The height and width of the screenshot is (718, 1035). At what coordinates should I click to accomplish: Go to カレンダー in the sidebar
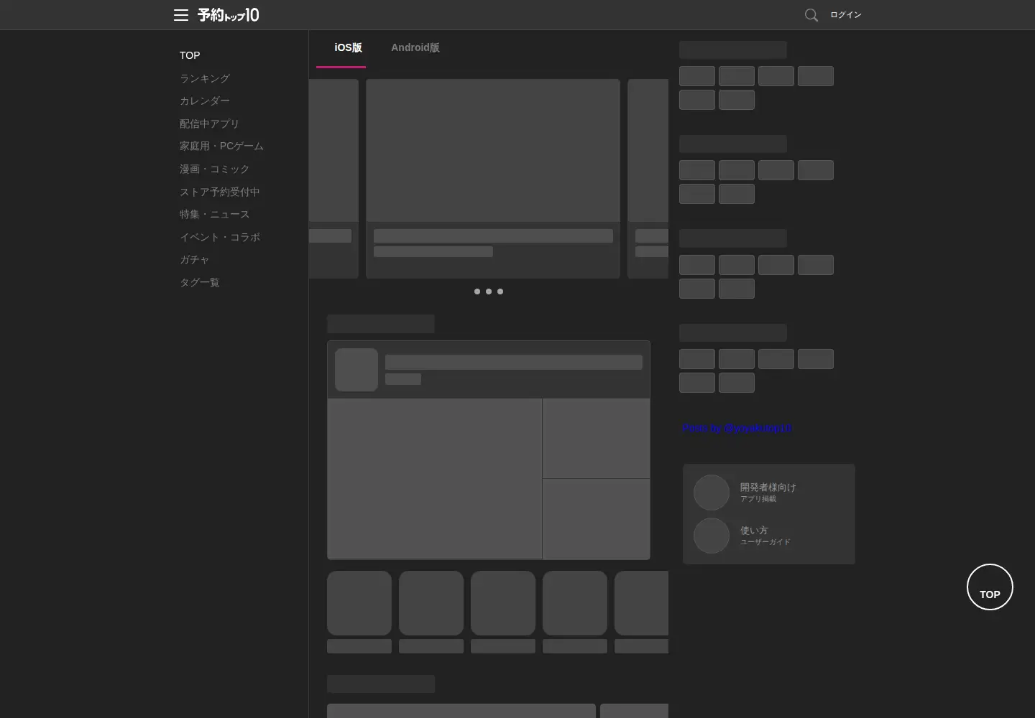click(205, 101)
